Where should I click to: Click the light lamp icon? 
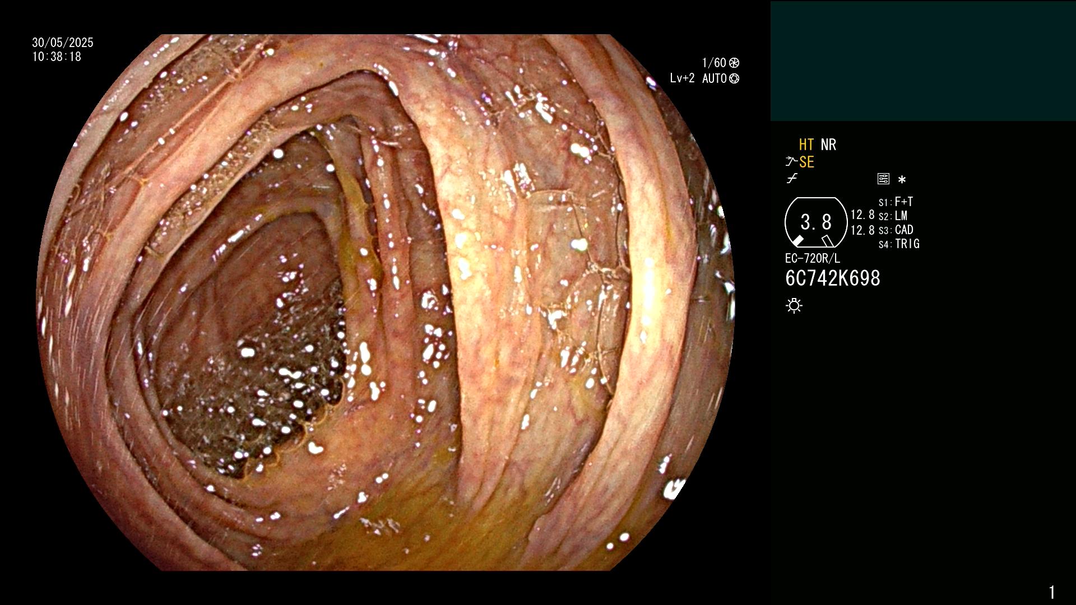click(794, 306)
